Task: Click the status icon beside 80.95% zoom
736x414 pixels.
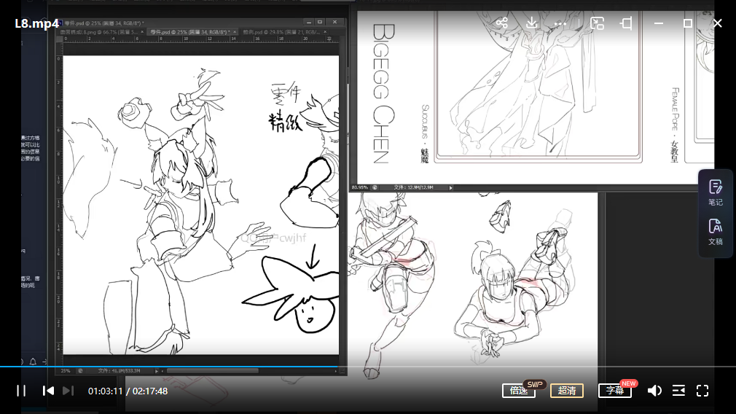Action: click(x=375, y=187)
